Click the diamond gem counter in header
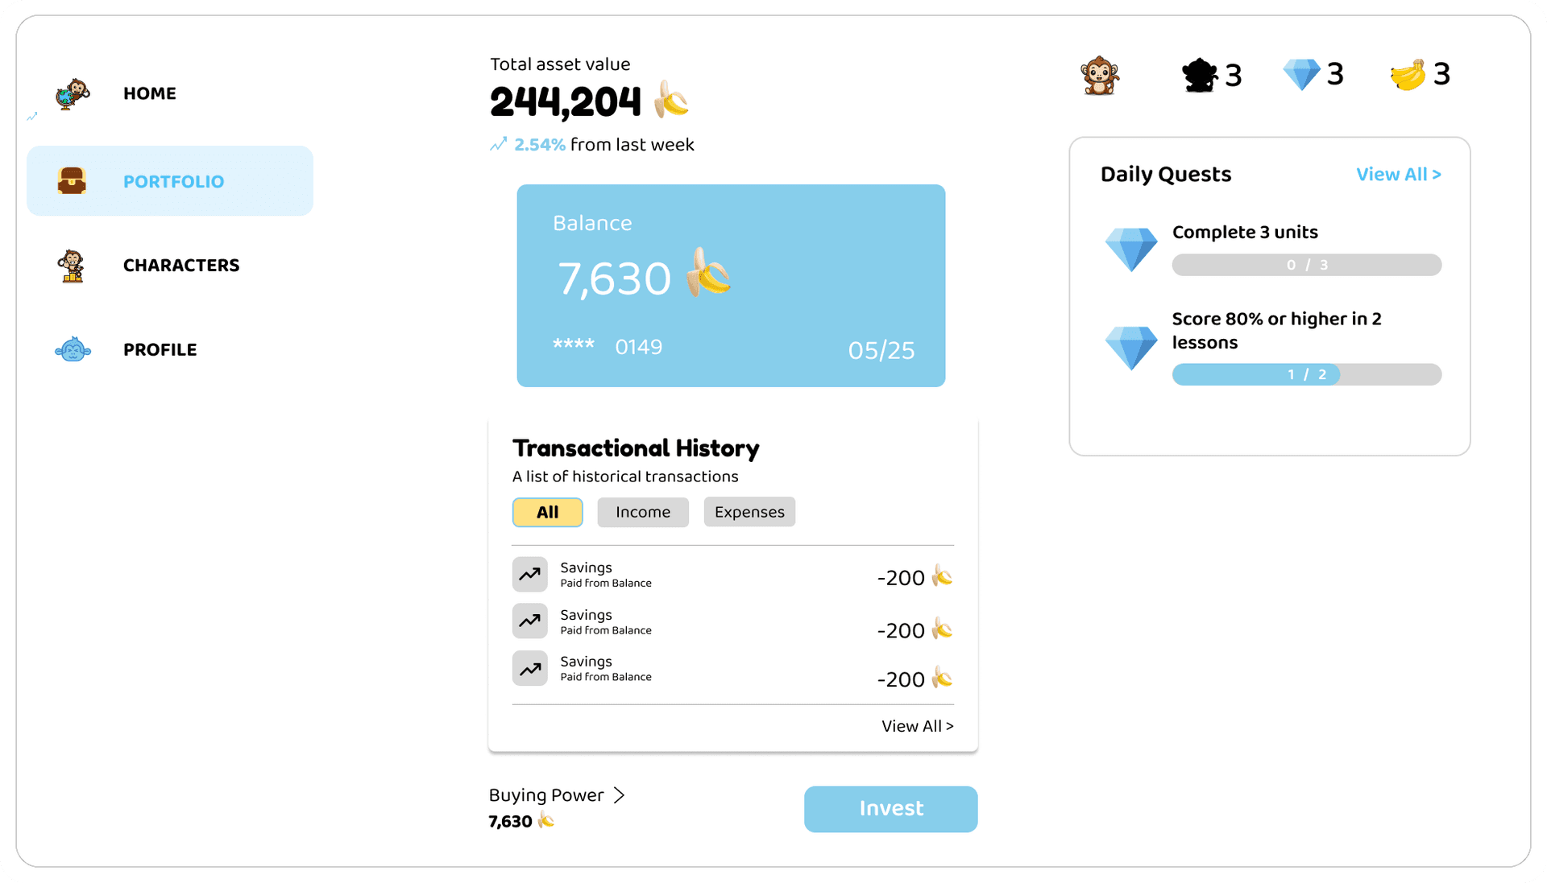Image resolution: width=1547 pixels, height=883 pixels. (1301, 75)
